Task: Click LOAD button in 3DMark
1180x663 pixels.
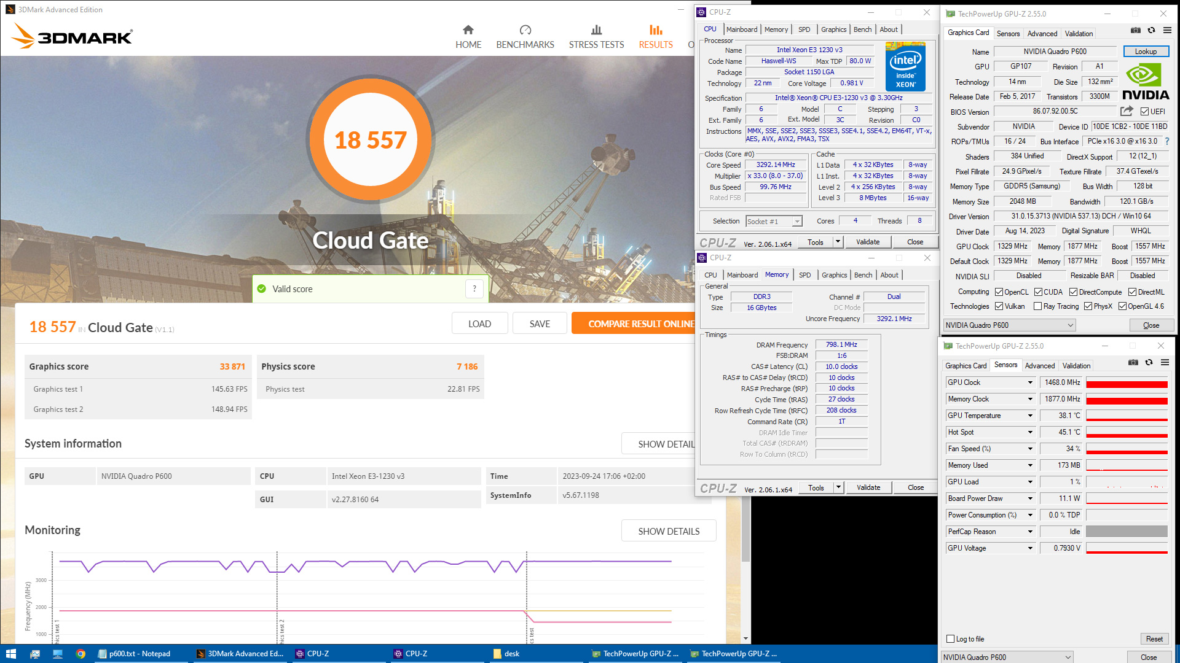Action: click(x=479, y=324)
